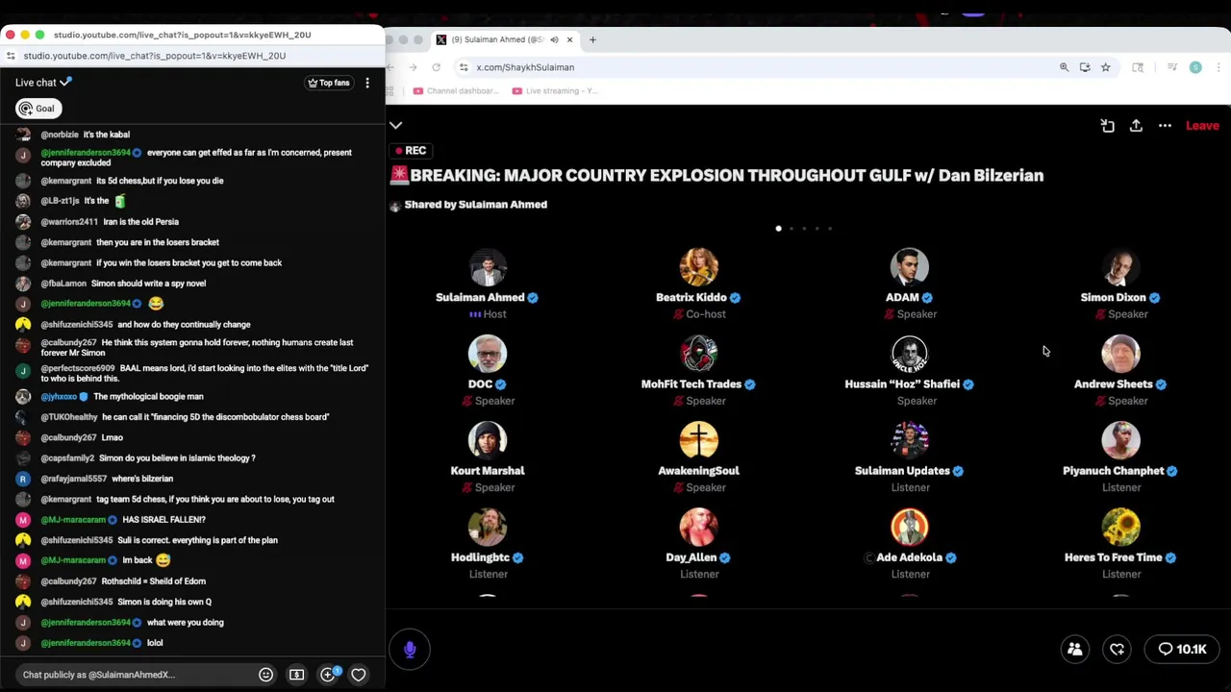Click first page dot of participant pager

778,229
